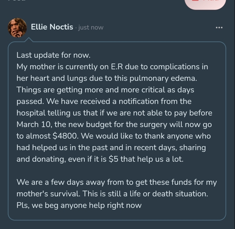Screen dimensions: 235x229
Task: Open the Ellie Noctis profile name link
Action: [52, 27]
